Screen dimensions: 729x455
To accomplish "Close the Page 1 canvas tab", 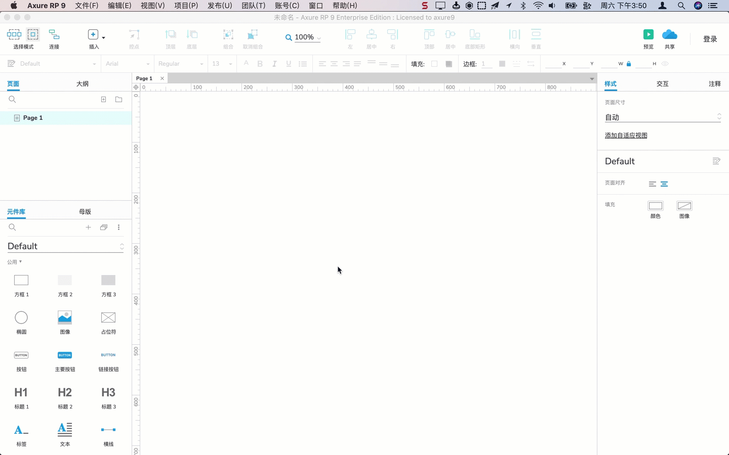I will click(162, 78).
